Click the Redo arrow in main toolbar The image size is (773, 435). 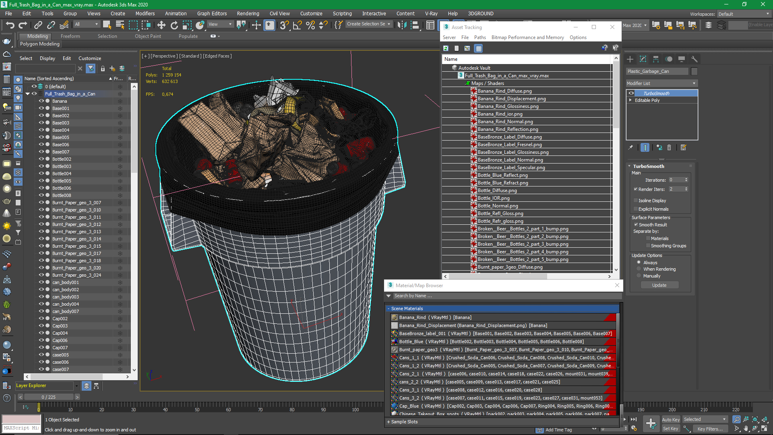click(x=23, y=25)
